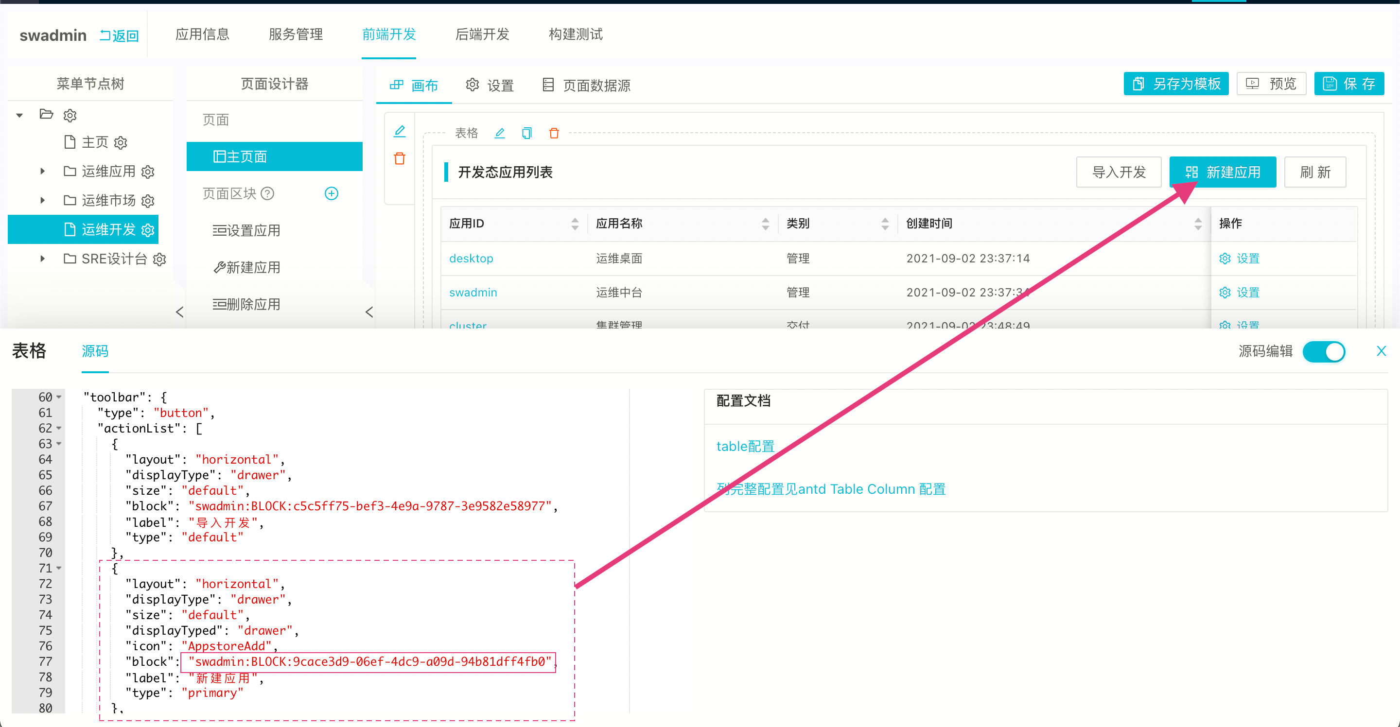The width and height of the screenshot is (1400, 727).
Task: Click the root folder gear icon
Action: point(70,115)
